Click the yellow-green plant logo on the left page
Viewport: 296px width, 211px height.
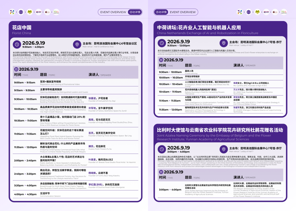click(30, 12)
